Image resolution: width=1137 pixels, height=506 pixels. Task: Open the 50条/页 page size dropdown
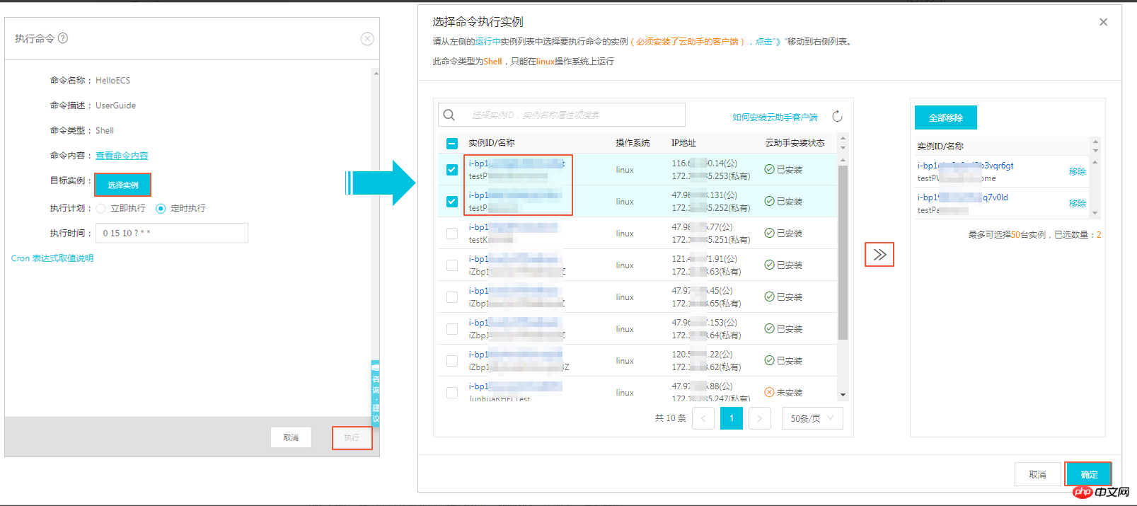812,418
